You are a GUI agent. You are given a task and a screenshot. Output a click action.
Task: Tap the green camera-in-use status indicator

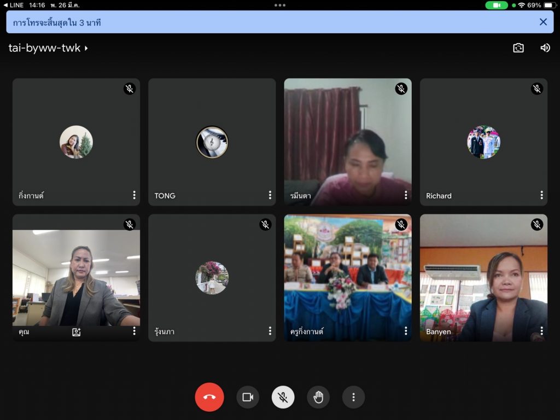click(x=497, y=5)
